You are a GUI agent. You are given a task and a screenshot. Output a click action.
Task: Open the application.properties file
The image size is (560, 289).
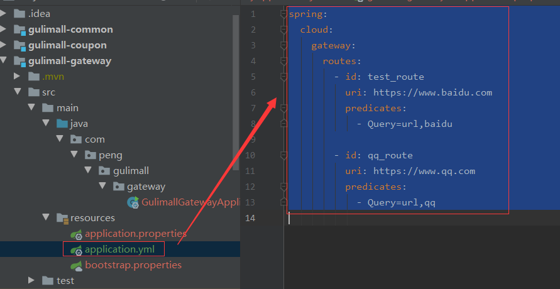(x=136, y=234)
